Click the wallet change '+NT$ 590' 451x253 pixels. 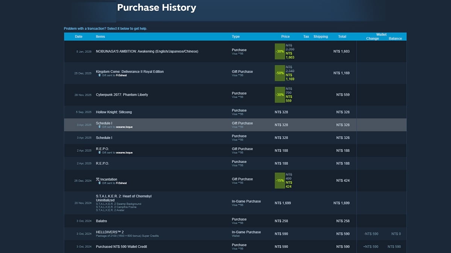tap(371, 247)
